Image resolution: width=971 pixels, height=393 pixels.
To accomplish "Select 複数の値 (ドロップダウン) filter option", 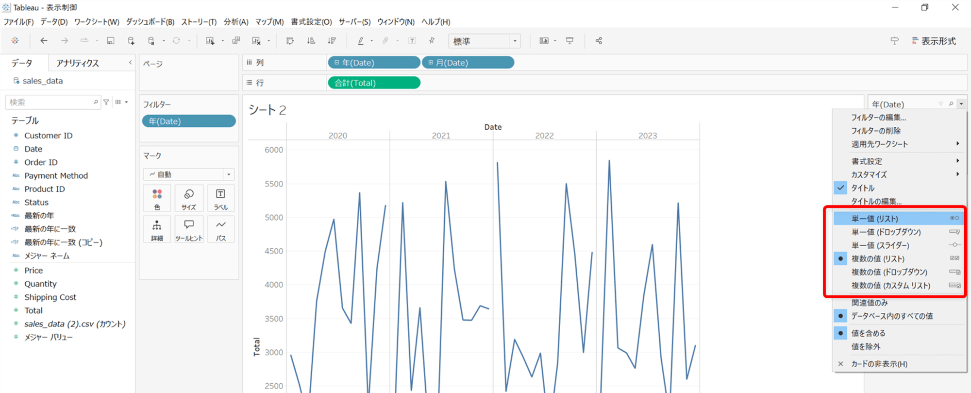I will (899, 272).
